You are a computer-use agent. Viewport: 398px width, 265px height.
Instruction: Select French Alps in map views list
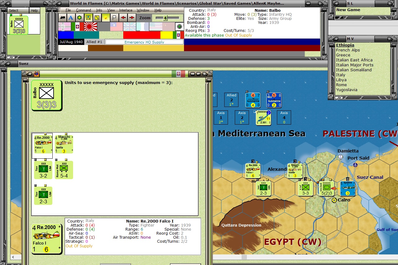click(x=348, y=50)
